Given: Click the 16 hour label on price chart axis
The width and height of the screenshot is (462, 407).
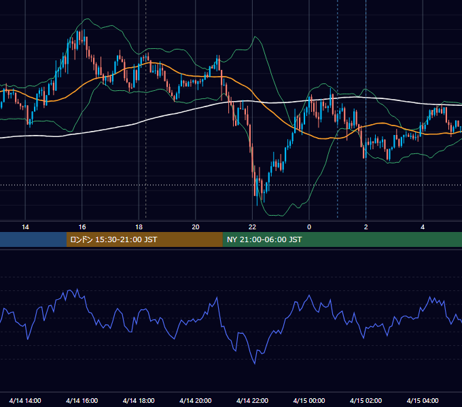Looking at the screenshot, I should click(82, 227).
